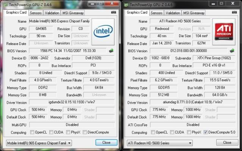
Task: Toggle CUDA checkbox in ATI Radeon window
Action: [x=172, y=132]
